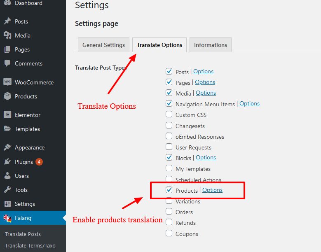Switch to the General Settings tab
This screenshot has width=321, height=252.
[x=103, y=45]
